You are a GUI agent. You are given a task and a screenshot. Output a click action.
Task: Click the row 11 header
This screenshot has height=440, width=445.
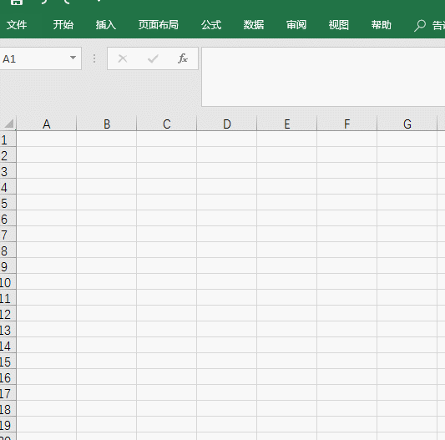8,298
